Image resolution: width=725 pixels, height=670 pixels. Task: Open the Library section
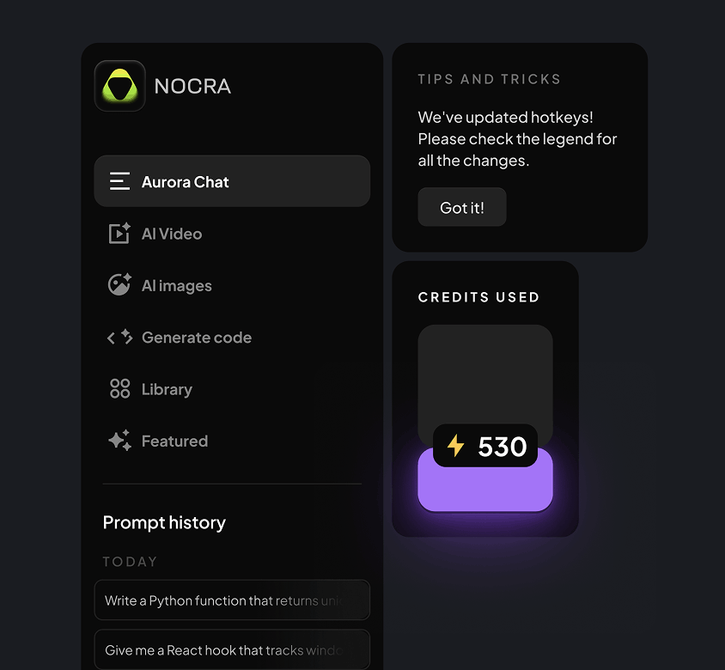[x=166, y=389]
